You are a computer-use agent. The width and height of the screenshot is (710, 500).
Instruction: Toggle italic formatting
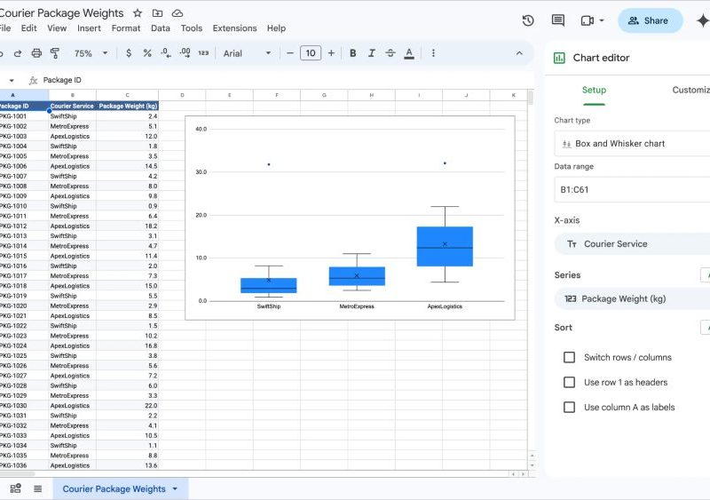(x=371, y=53)
